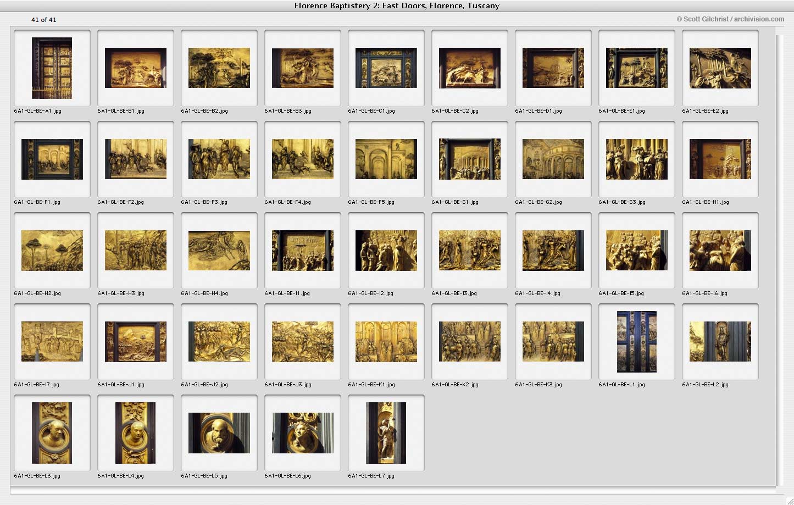Click the archivision.com copyright credit
Viewport: 794px width, 505px height.
(730, 19)
